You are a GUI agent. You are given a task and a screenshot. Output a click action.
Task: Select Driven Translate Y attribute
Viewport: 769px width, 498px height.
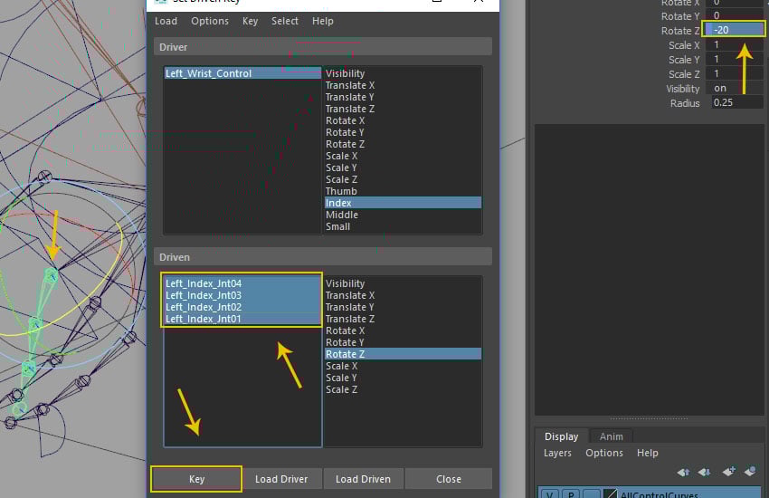coord(403,307)
